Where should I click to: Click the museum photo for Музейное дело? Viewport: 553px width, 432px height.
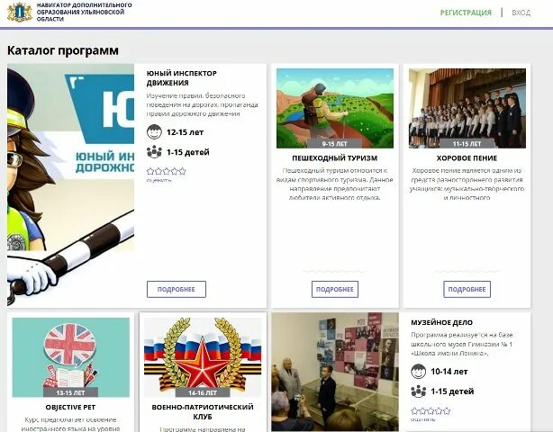(335, 372)
